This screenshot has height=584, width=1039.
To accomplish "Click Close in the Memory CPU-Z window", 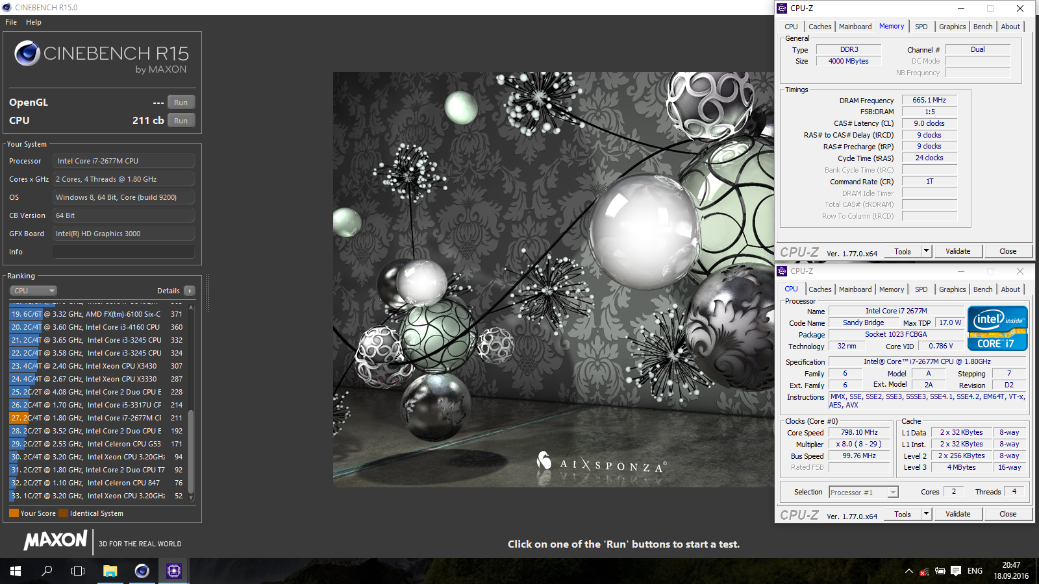I will [1008, 251].
